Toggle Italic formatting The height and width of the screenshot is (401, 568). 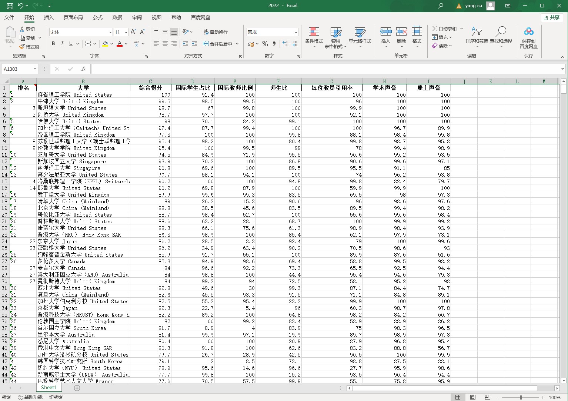(62, 44)
